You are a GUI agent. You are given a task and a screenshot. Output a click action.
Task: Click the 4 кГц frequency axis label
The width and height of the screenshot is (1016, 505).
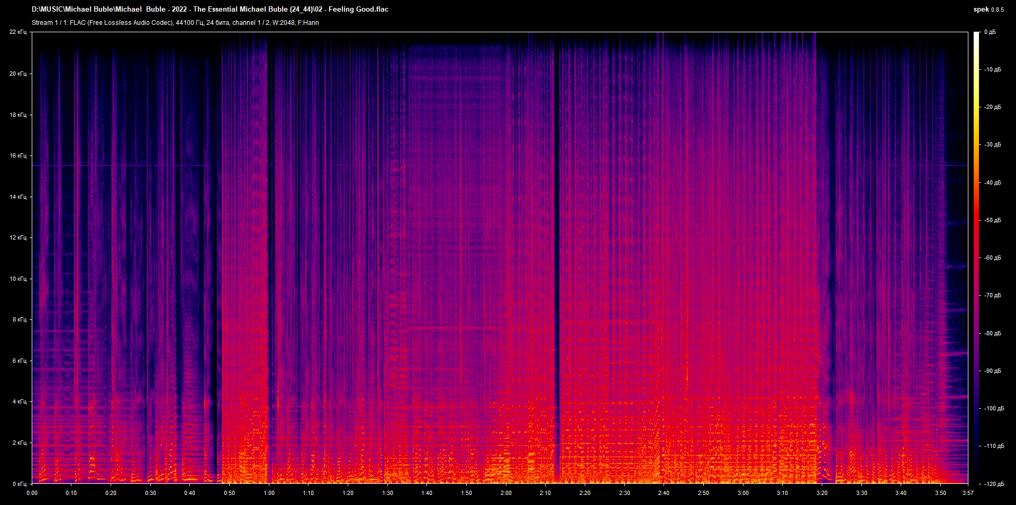tap(20, 401)
